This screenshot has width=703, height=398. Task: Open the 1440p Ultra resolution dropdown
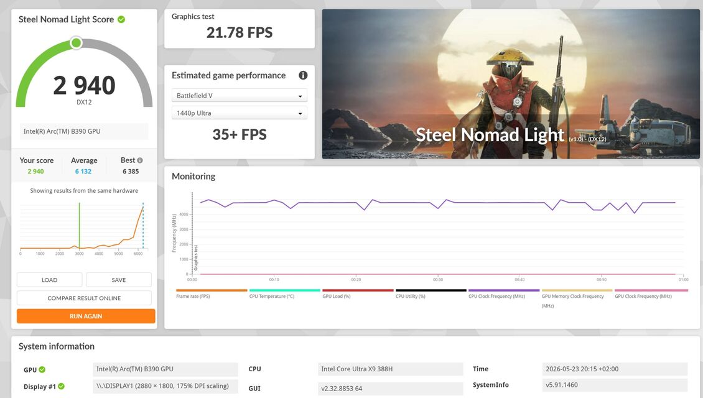point(240,113)
